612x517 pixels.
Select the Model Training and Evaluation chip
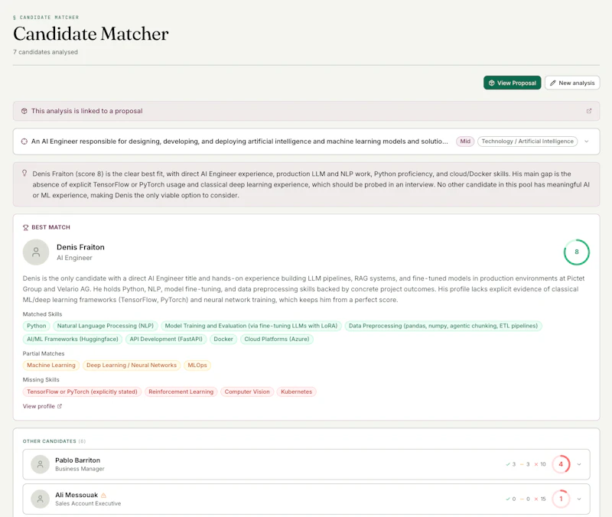[x=251, y=326]
